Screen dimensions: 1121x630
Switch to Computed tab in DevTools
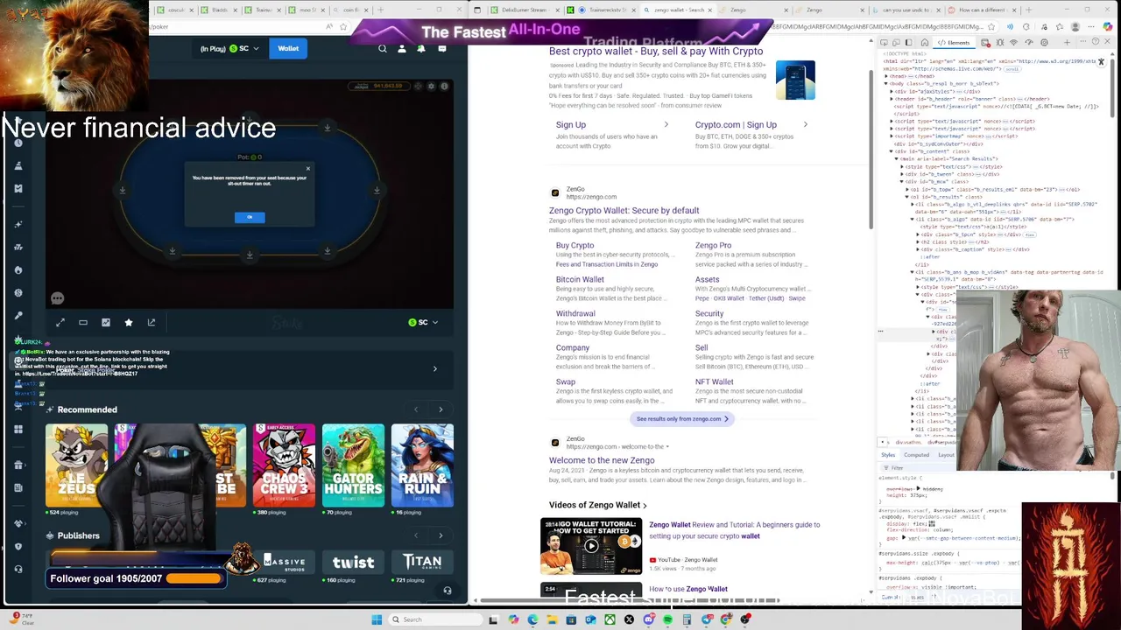click(916, 455)
